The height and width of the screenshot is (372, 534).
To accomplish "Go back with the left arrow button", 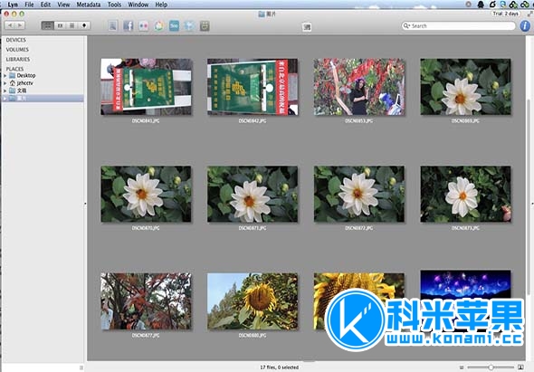I will pyautogui.click(x=10, y=25).
